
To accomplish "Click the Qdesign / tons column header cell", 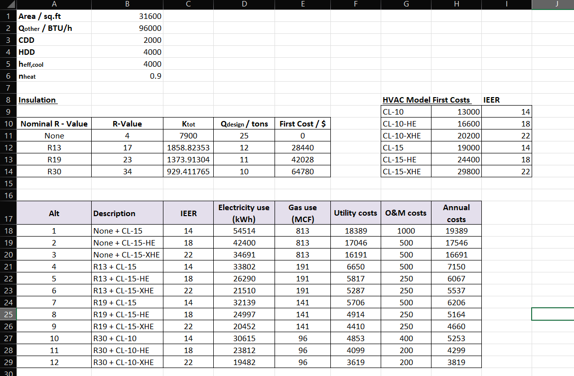I will click(x=244, y=124).
